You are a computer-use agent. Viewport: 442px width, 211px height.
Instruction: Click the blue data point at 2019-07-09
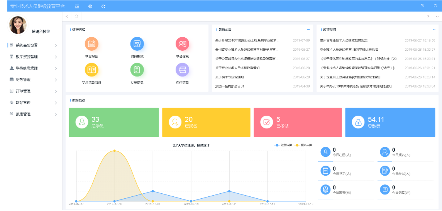153,191
